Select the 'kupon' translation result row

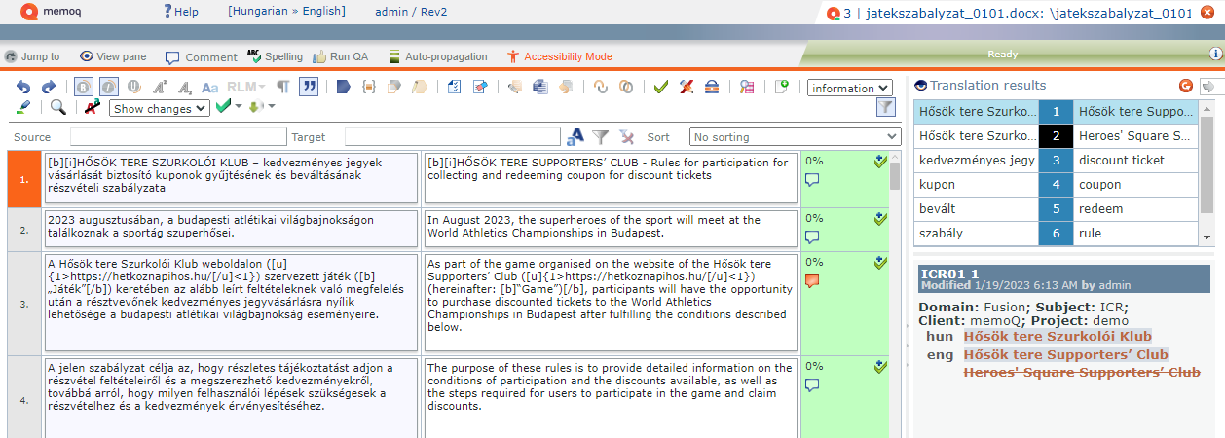click(x=976, y=184)
